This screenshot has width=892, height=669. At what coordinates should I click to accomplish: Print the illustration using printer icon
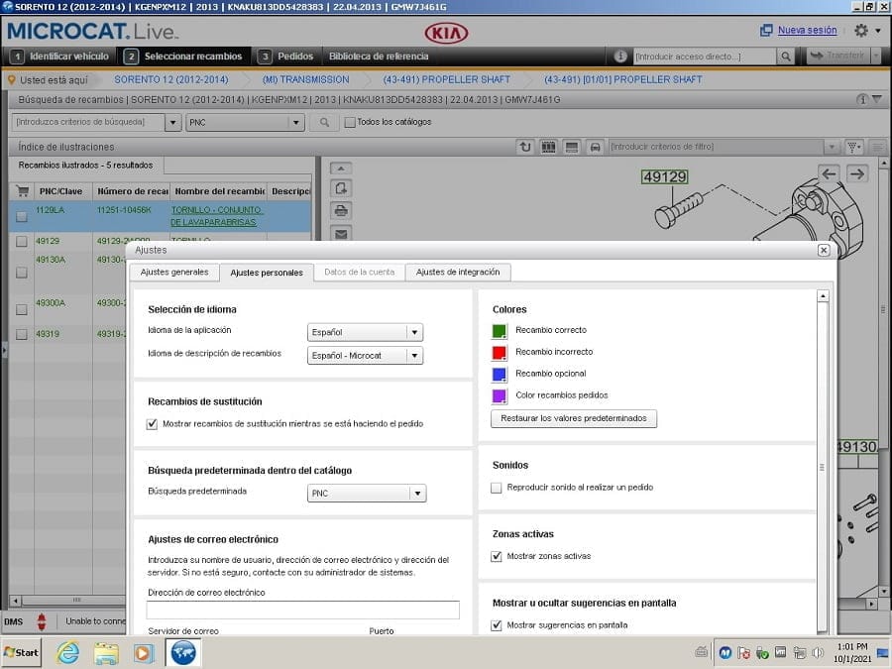pyautogui.click(x=341, y=210)
